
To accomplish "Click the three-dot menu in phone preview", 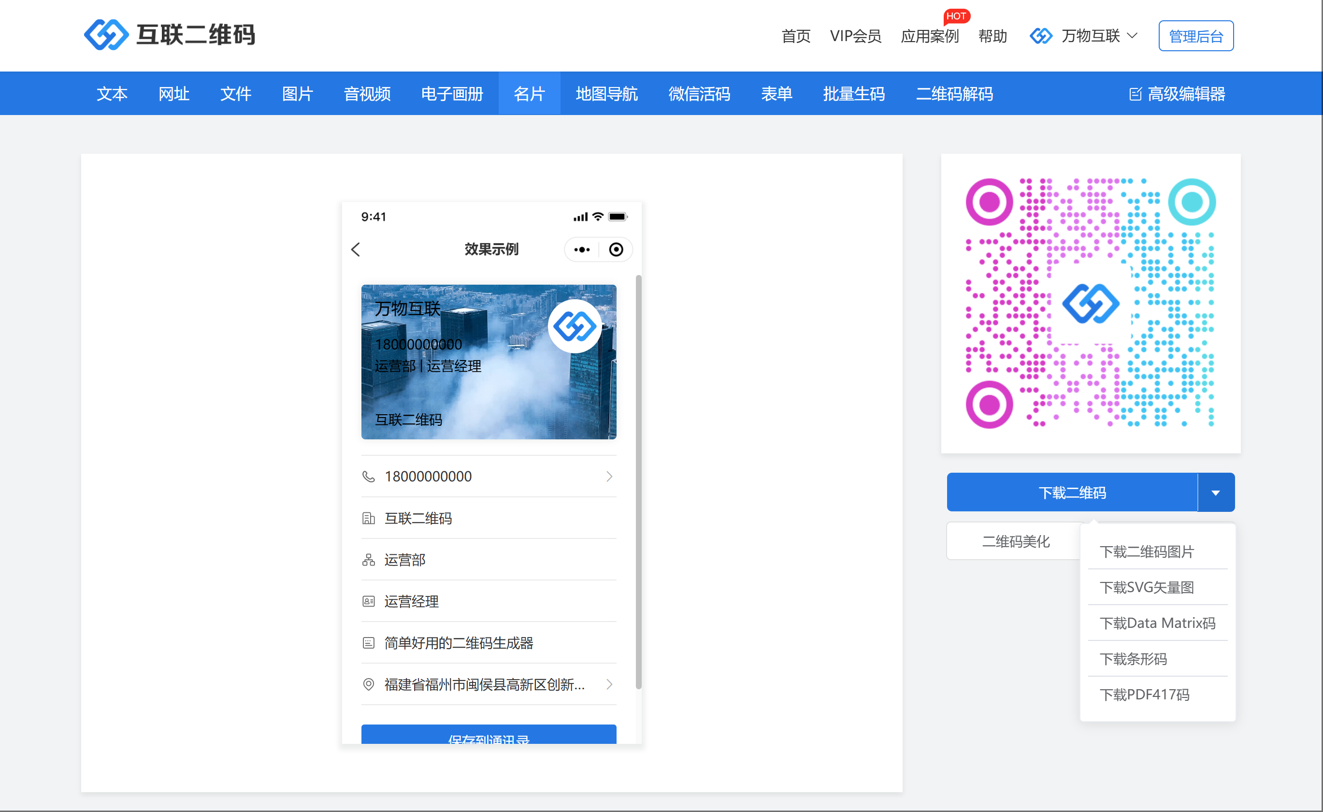I will (x=582, y=250).
